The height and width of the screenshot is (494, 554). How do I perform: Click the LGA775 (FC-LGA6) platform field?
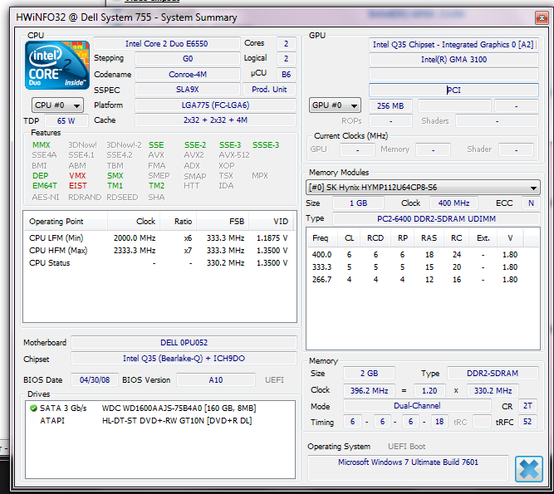coord(215,105)
